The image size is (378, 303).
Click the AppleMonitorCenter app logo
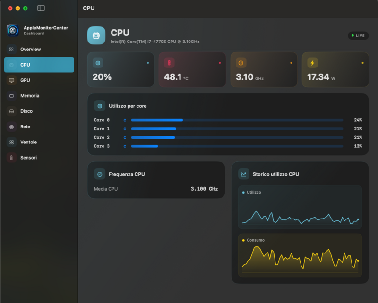pyautogui.click(x=13, y=30)
